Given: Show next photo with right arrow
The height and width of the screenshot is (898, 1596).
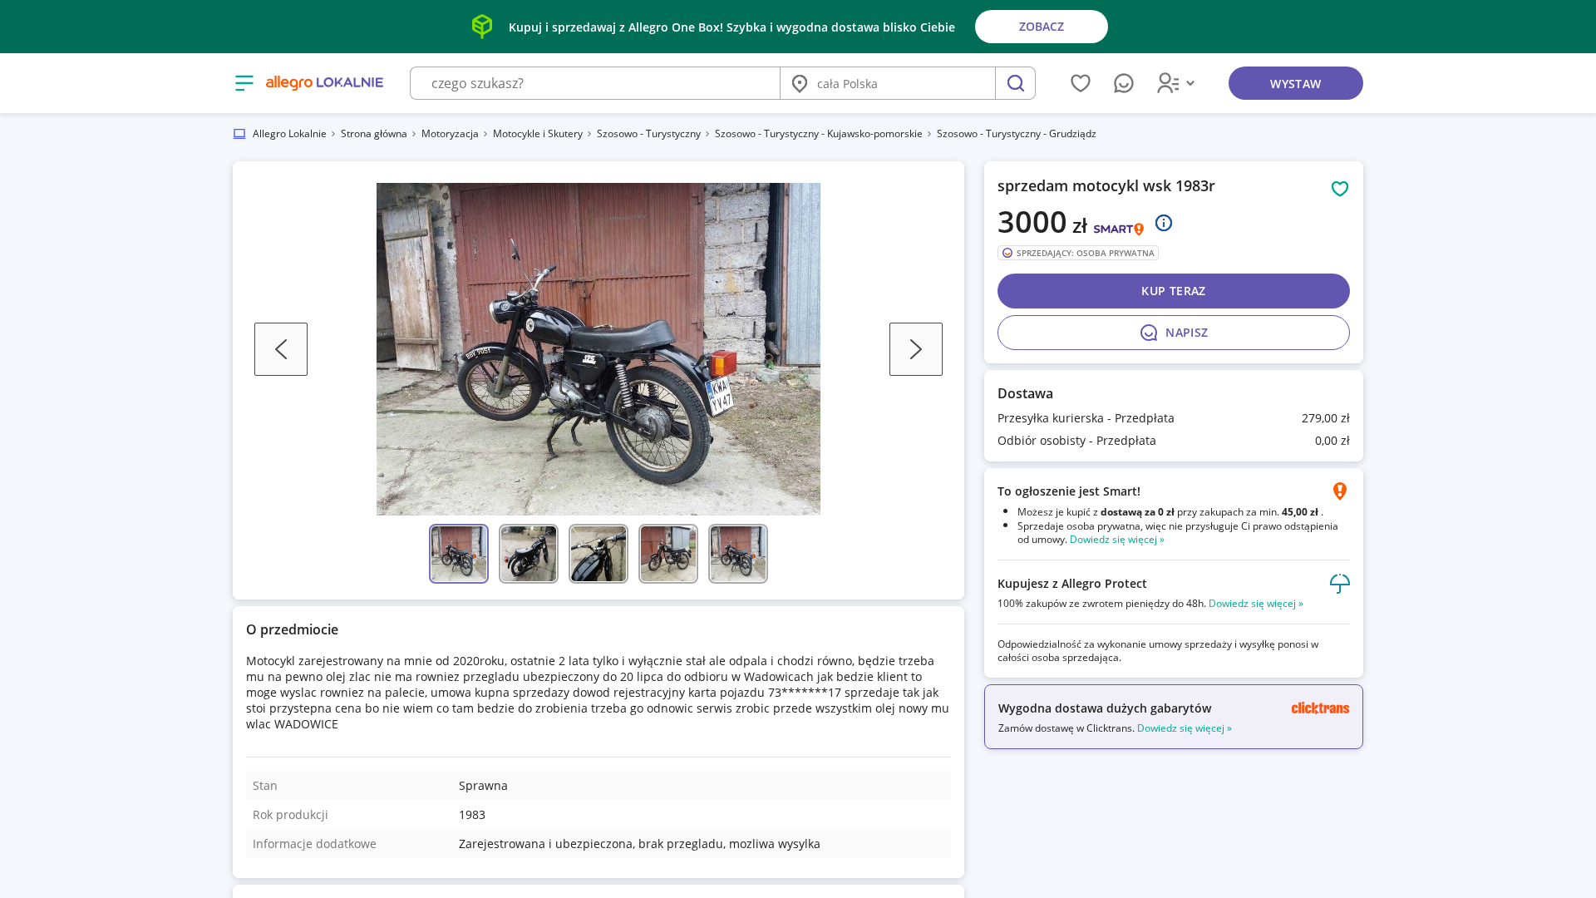Looking at the screenshot, I should (916, 349).
